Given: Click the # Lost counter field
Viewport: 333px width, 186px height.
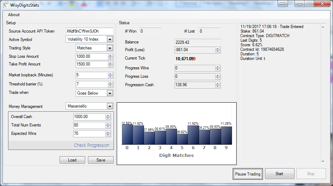Looking at the screenshot, I should 209,31.
